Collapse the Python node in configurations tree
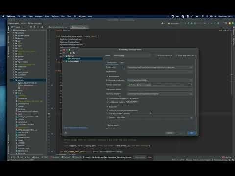The width and height of the screenshot is (235, 176). tap(64, 56)
